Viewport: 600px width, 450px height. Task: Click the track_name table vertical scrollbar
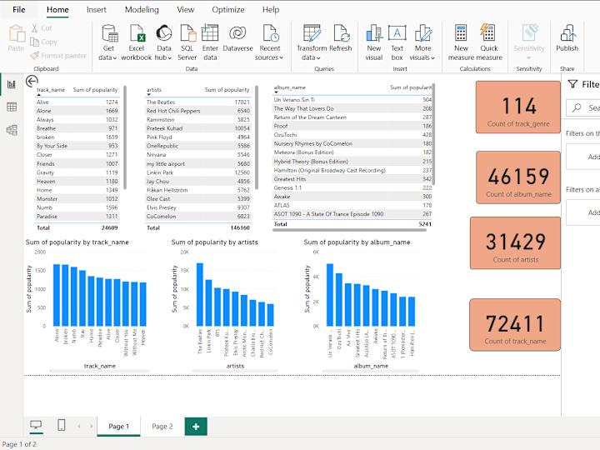pyautogui.click(x=125, y=137)
